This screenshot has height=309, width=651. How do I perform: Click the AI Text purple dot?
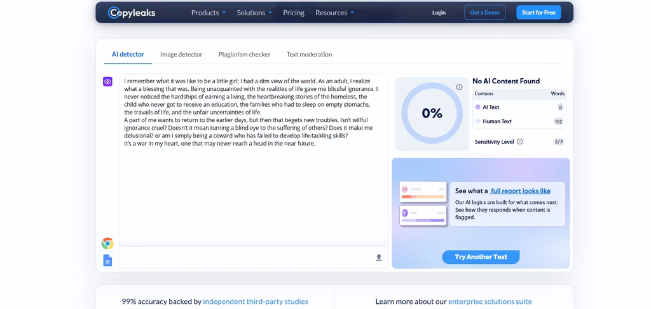tap(478, 107)
